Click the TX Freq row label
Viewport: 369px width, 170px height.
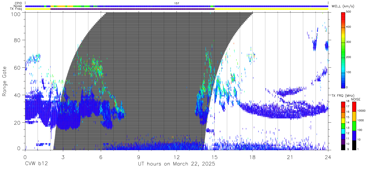pyautogui.click(x=16, y=9)
